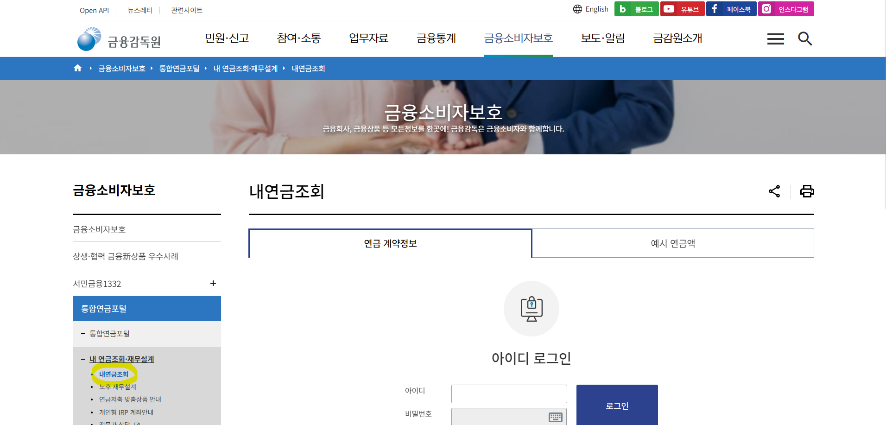Click the 로그인 button

617,405
